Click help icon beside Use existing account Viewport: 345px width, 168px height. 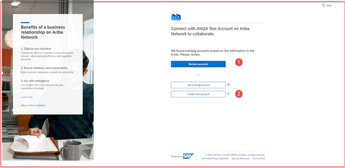tap(228, 85)
